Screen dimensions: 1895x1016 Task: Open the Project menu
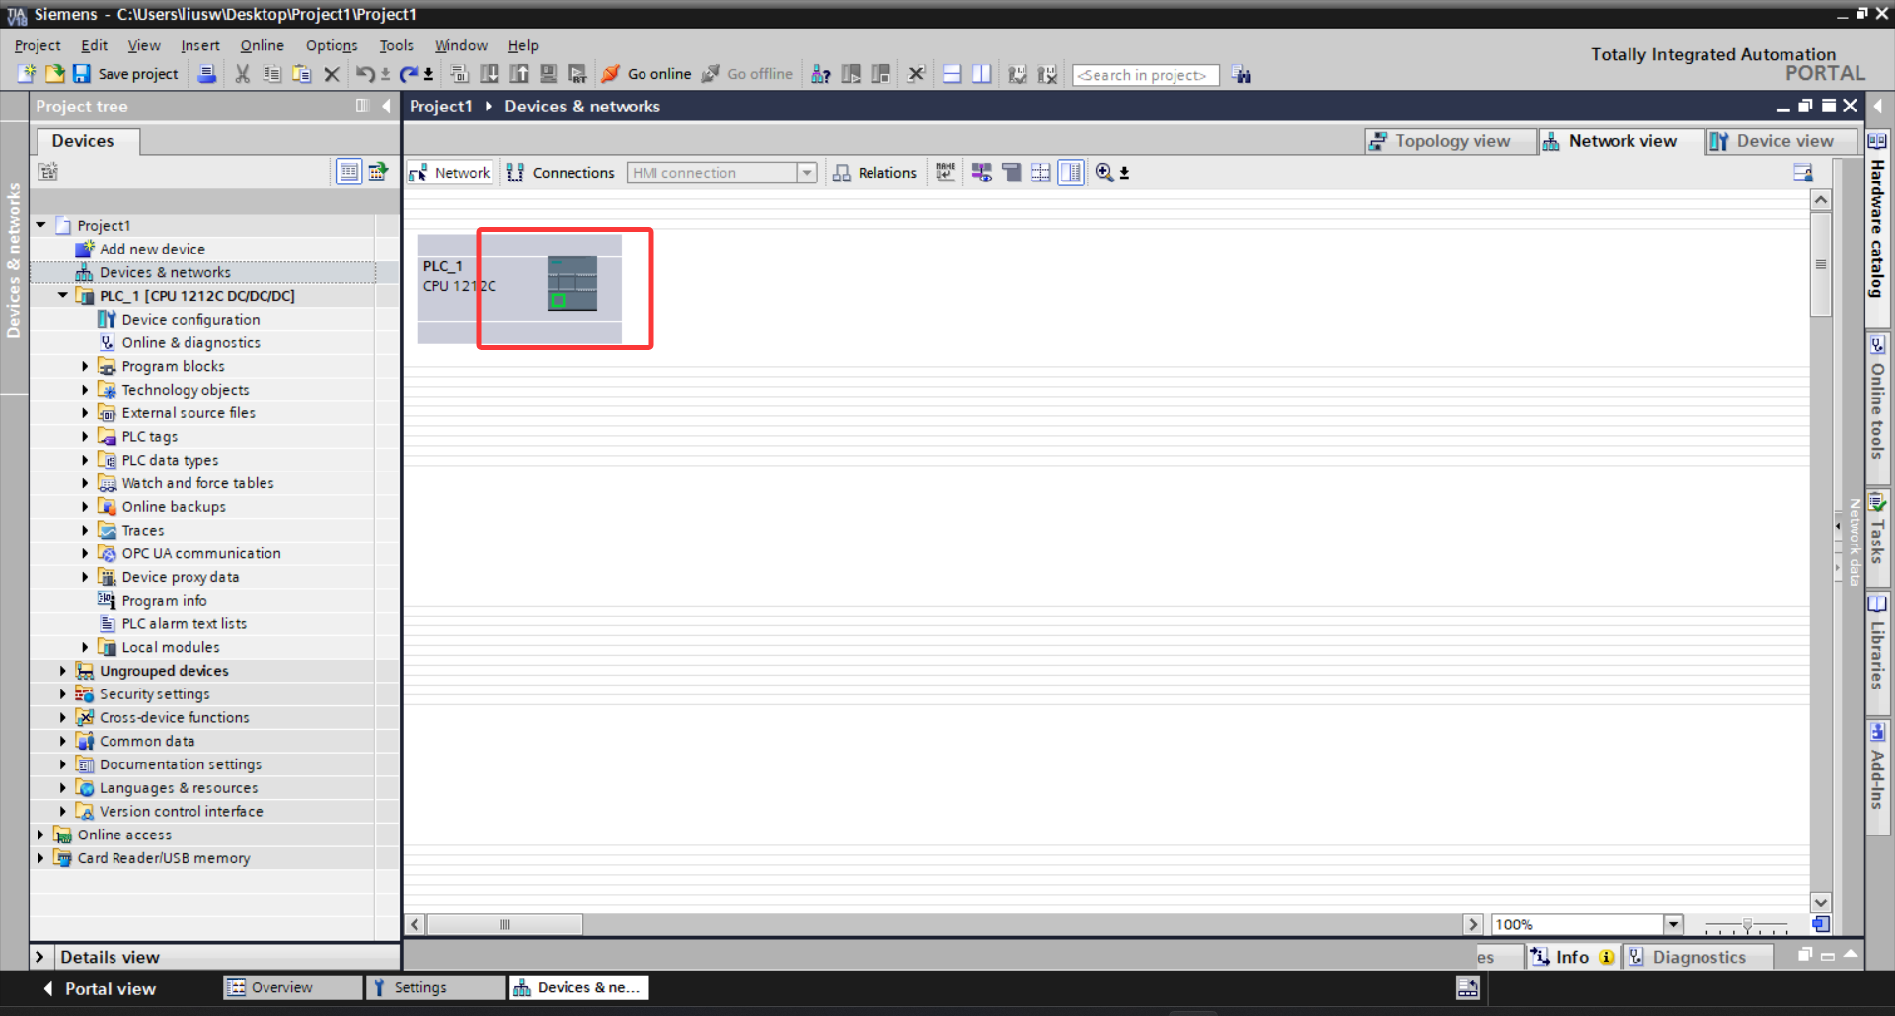(x=38, y=45)
